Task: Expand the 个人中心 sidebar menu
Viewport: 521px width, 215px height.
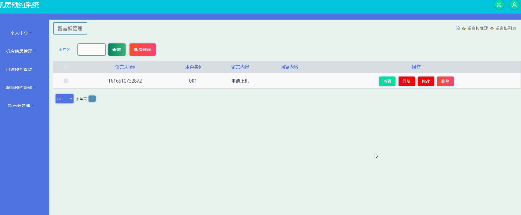Action: click(21, 33)
